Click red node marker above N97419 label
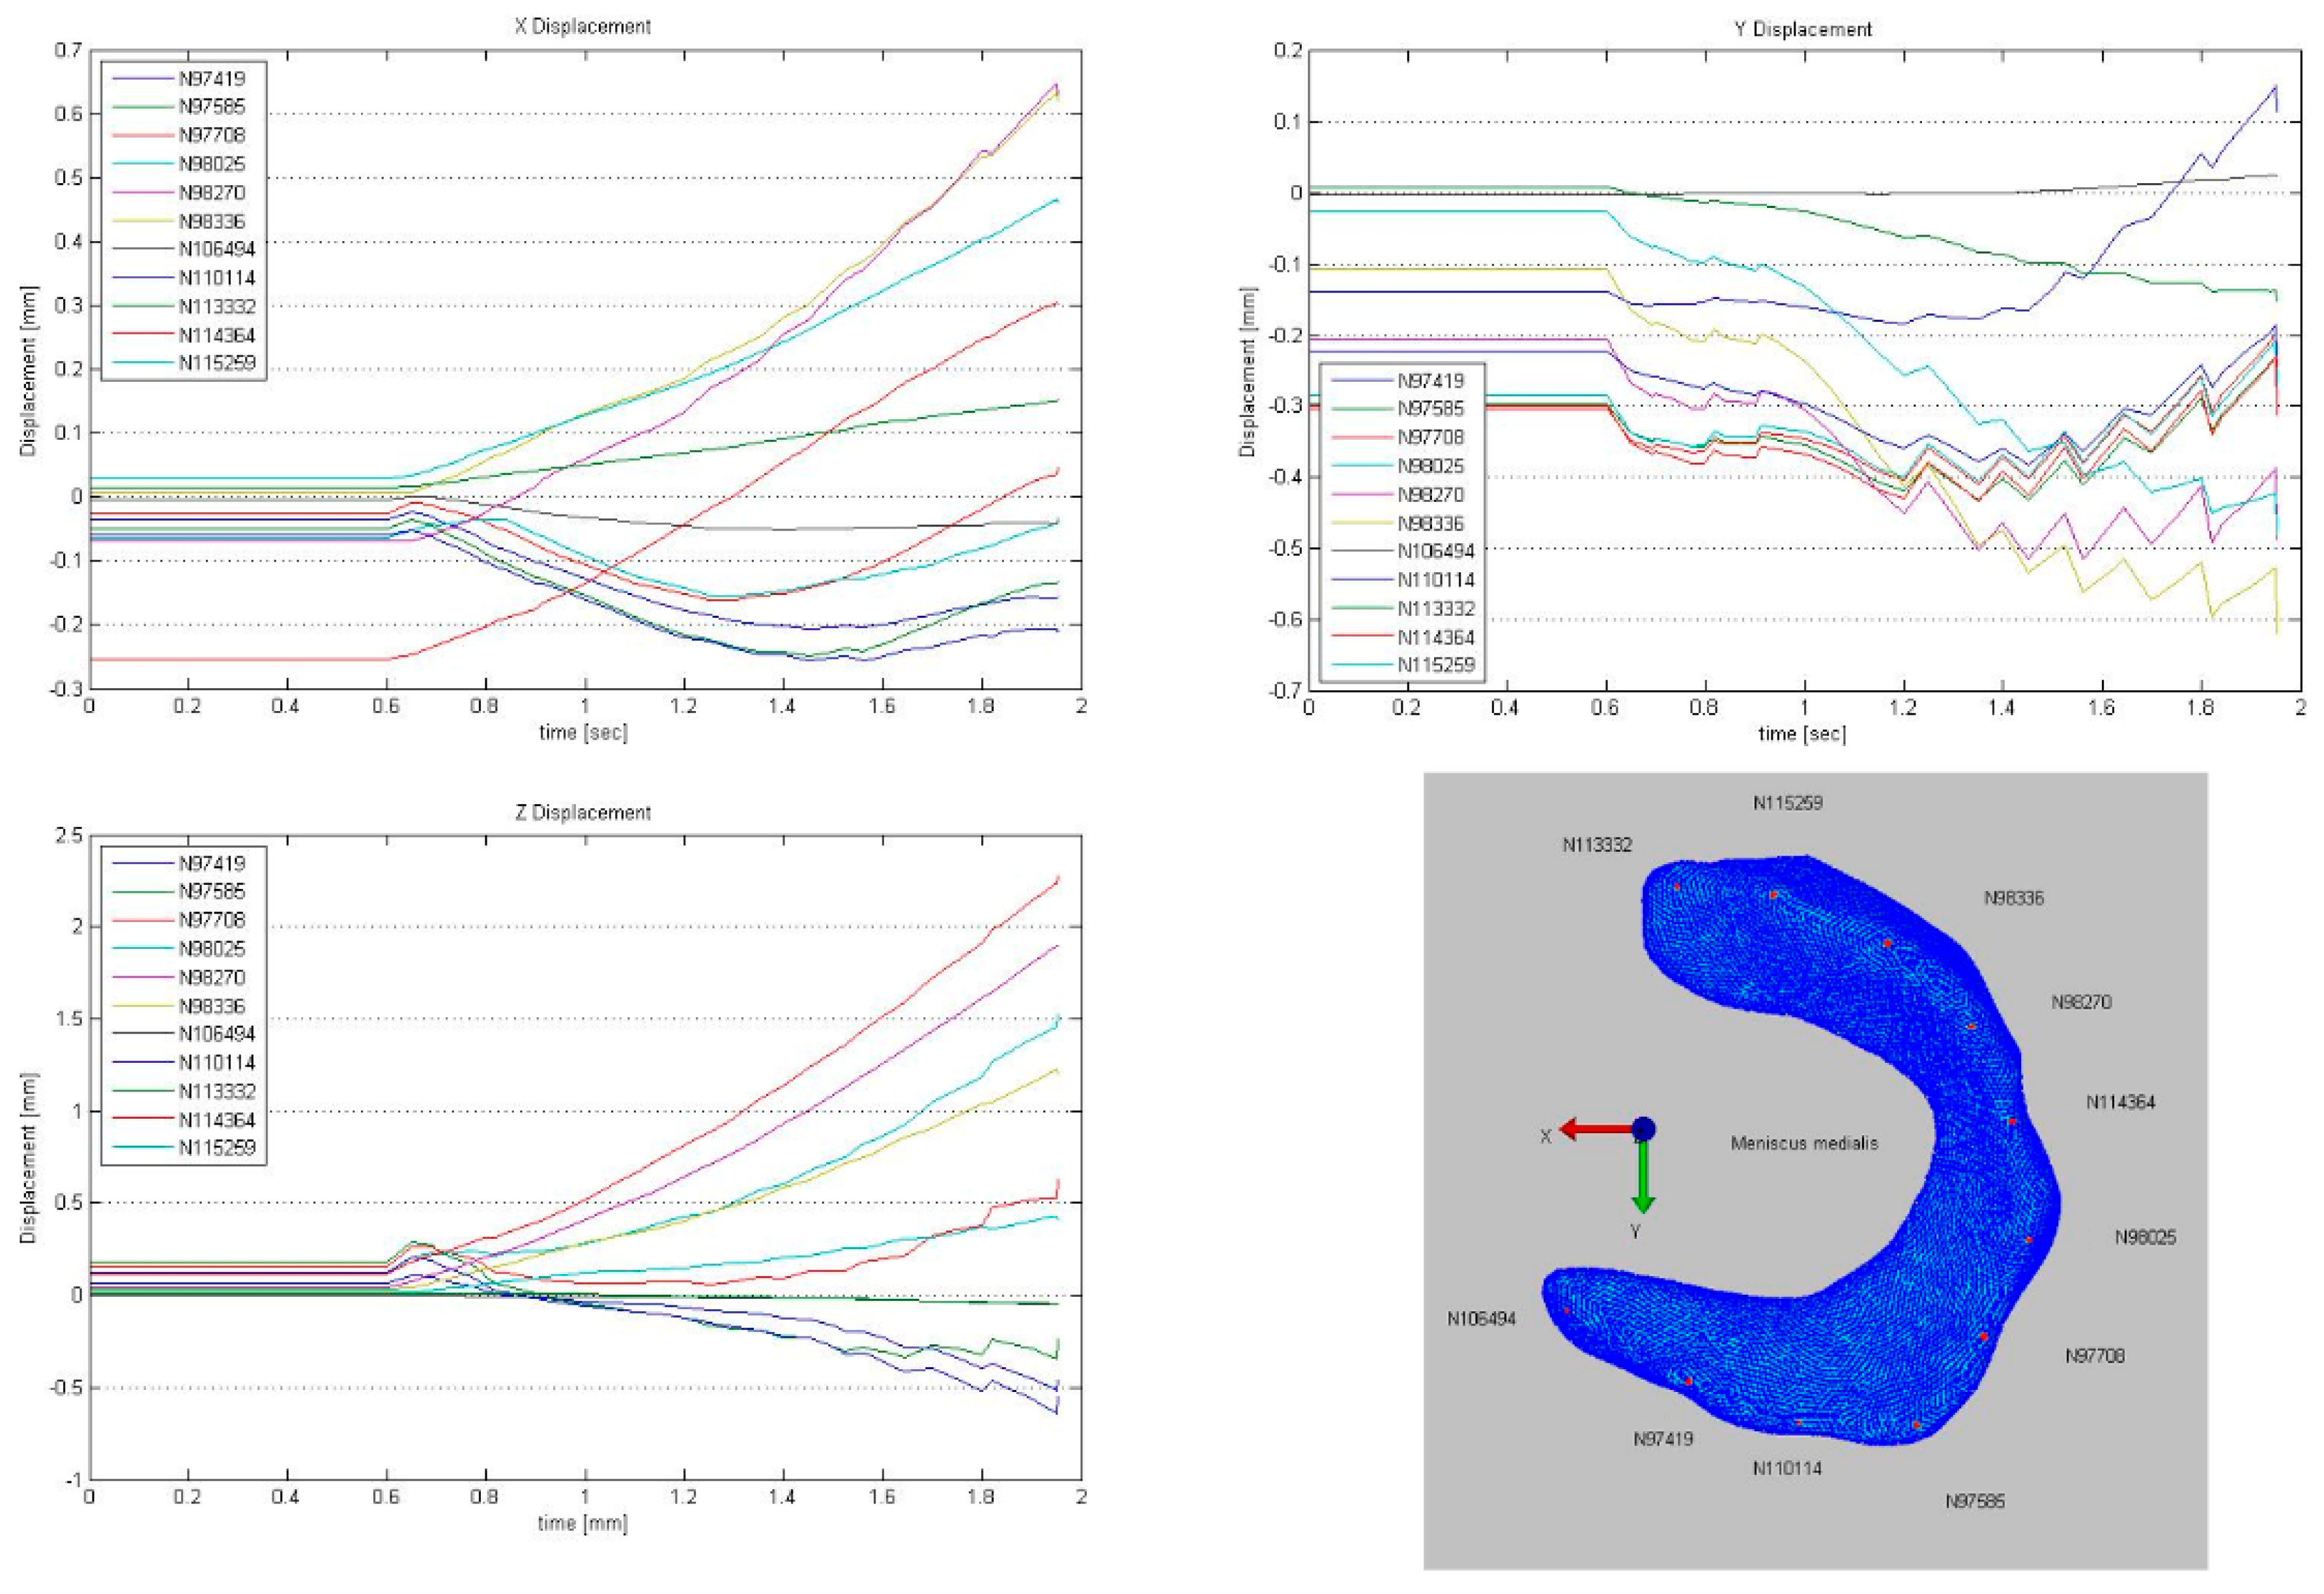This screenshot has height=1594, width=2324. click(1688, 1381)
